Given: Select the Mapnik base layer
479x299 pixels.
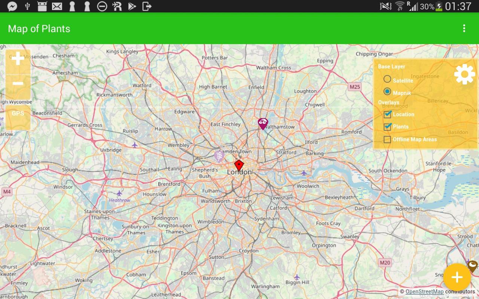Looking at the screenshot, I should pos(387,92).
